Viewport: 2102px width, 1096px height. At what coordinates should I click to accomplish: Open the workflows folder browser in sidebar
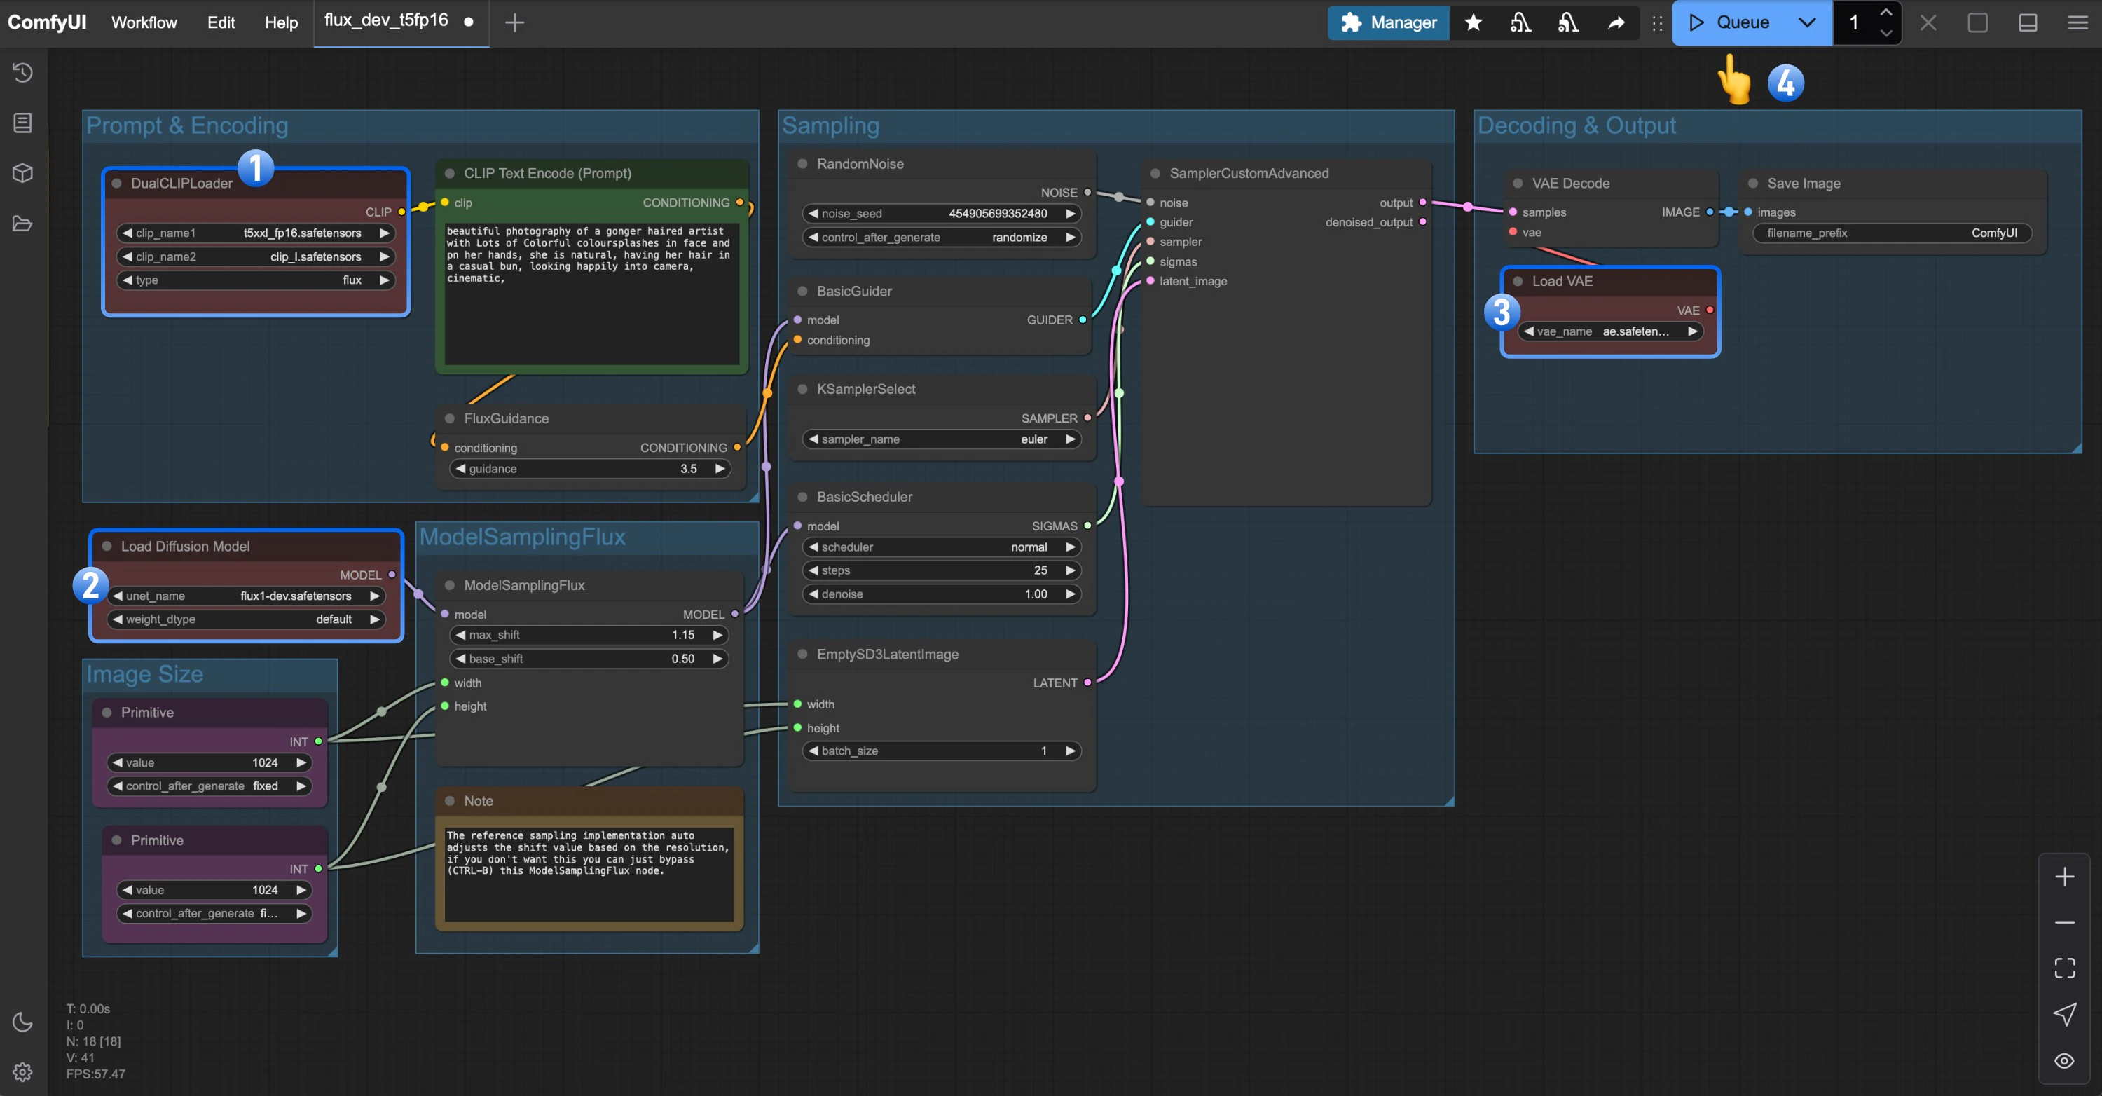click(22, 223)
